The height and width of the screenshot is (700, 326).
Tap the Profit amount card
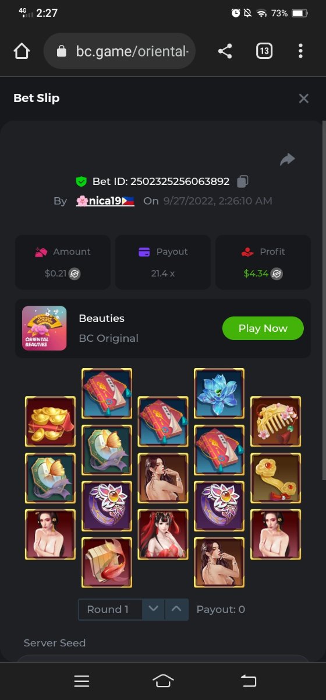click(x=263, y=262)
